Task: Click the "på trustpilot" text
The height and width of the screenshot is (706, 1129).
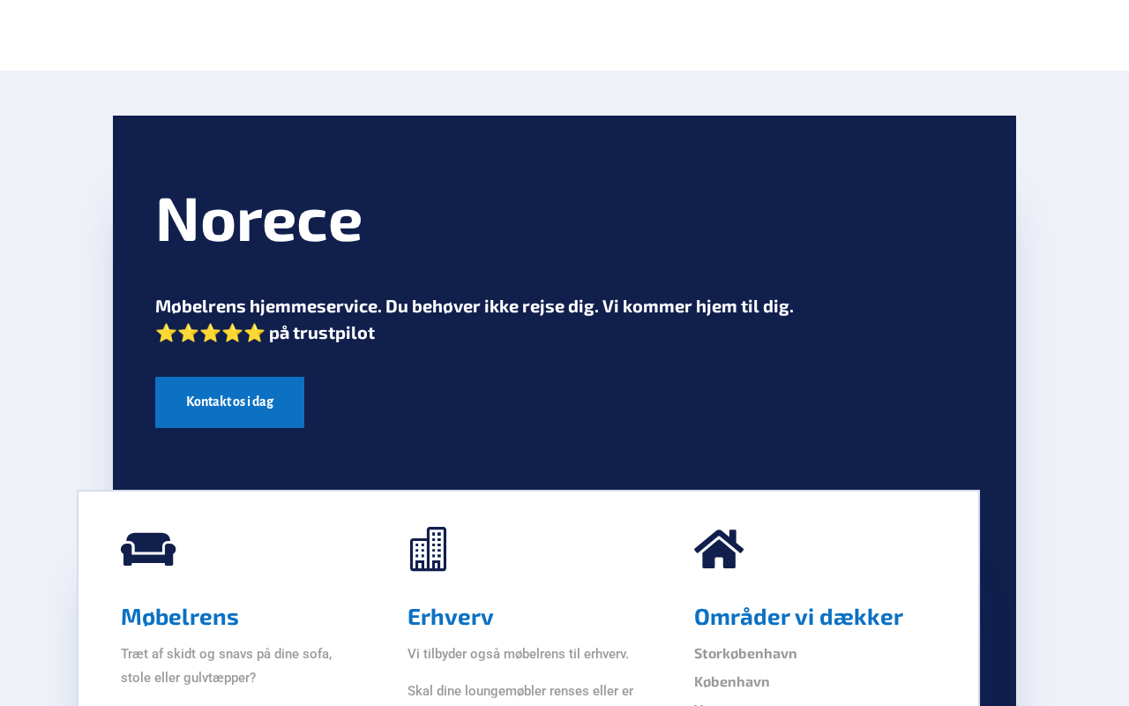Action: [x=322, y=333]
